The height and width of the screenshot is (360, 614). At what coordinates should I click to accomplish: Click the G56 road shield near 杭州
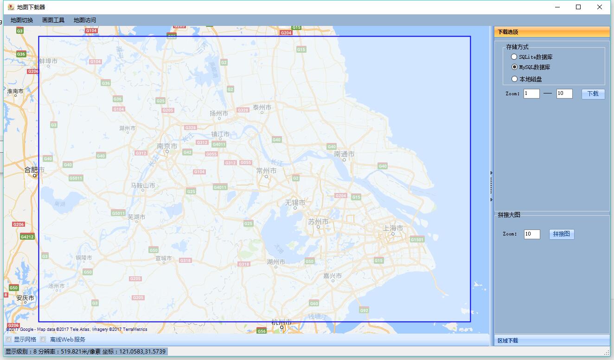262,331
